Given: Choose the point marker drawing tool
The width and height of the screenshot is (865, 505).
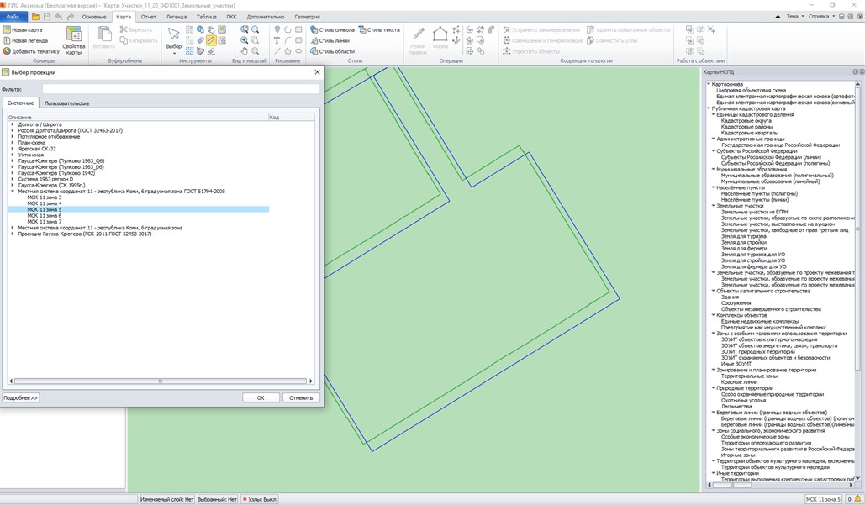Looking at the screenshot, I should (277, 29).
